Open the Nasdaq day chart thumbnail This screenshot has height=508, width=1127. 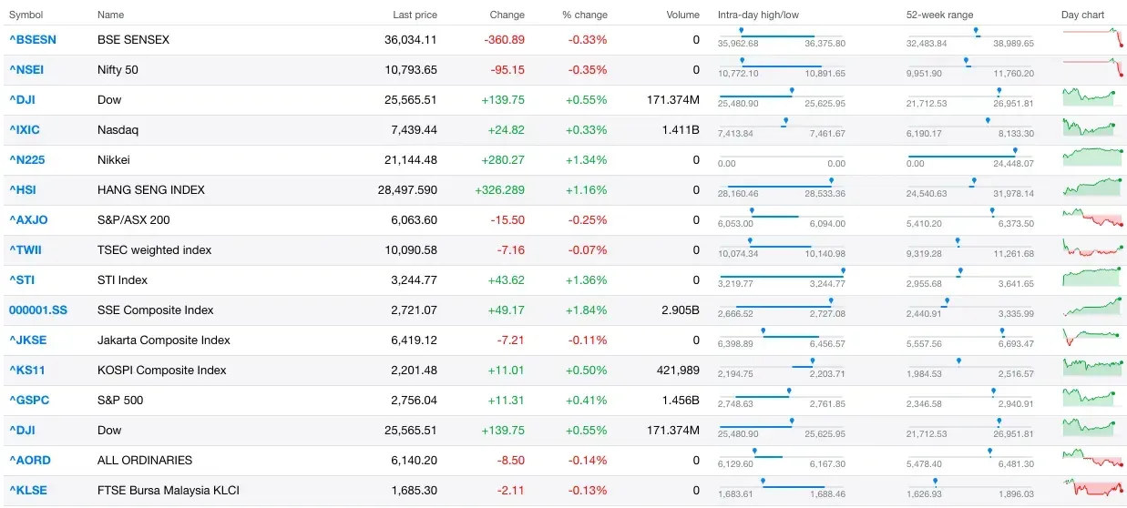[x=1090, y=128]
